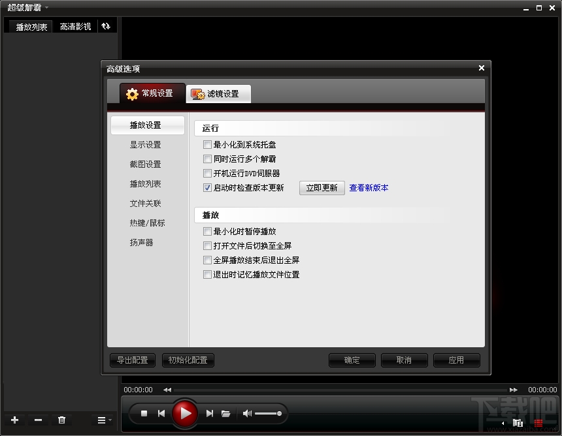Open the red playlist panel icon bottom right
562x436 pixels.
pyautogui.click(x=537, y=423)
